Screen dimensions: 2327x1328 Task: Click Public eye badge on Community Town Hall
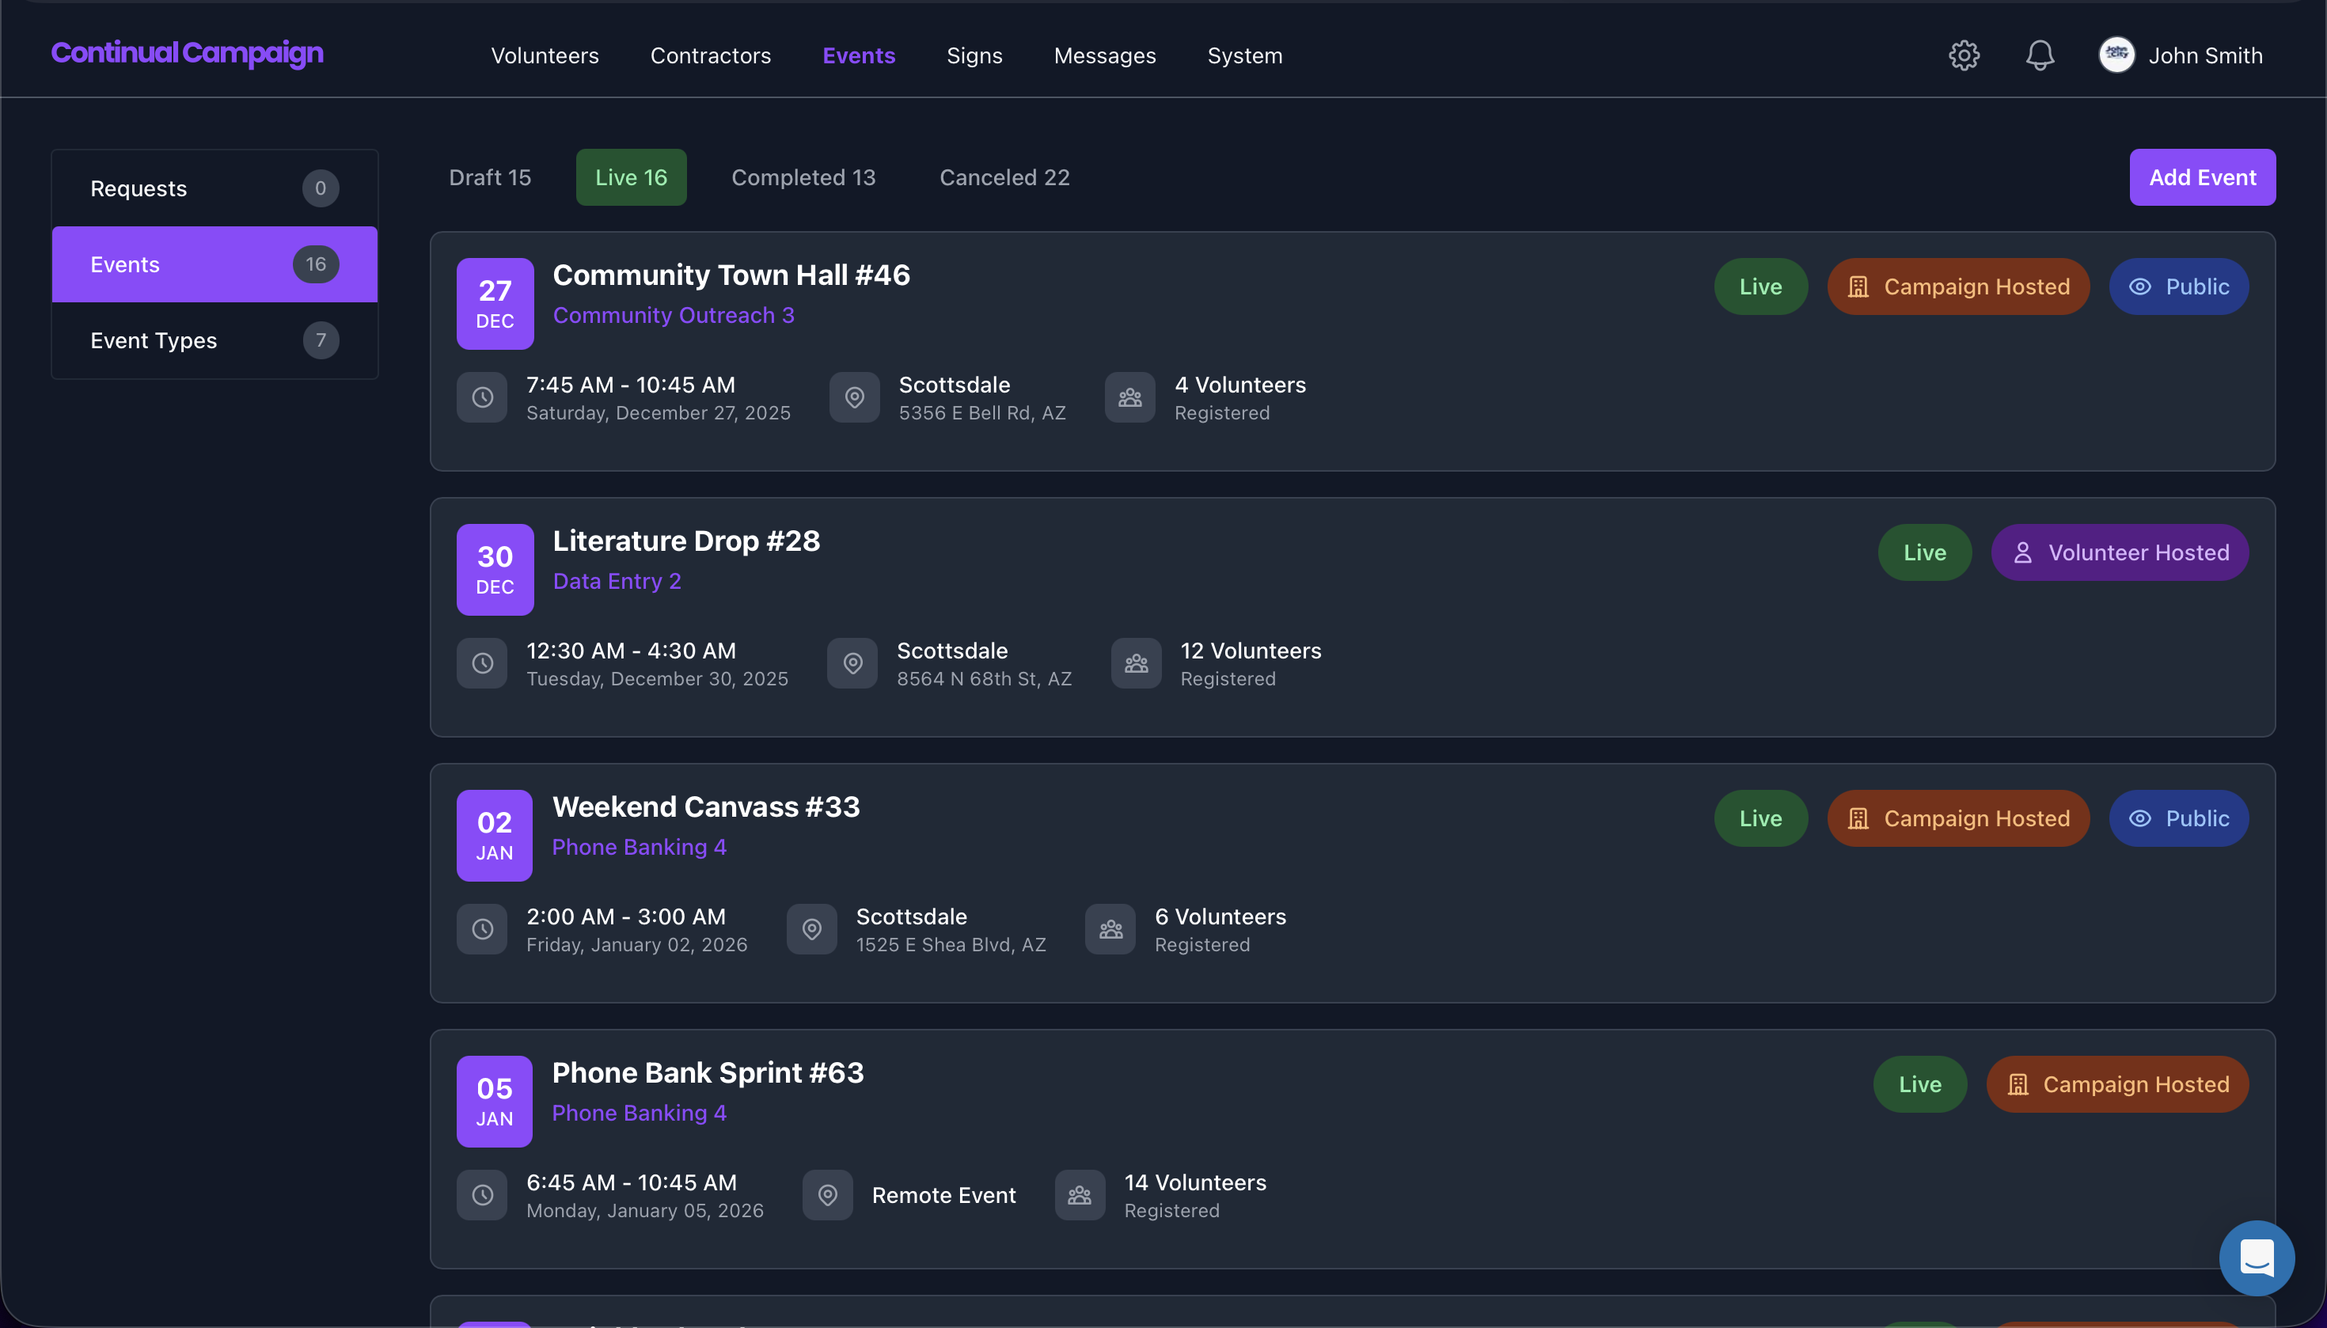(2178, 286)
